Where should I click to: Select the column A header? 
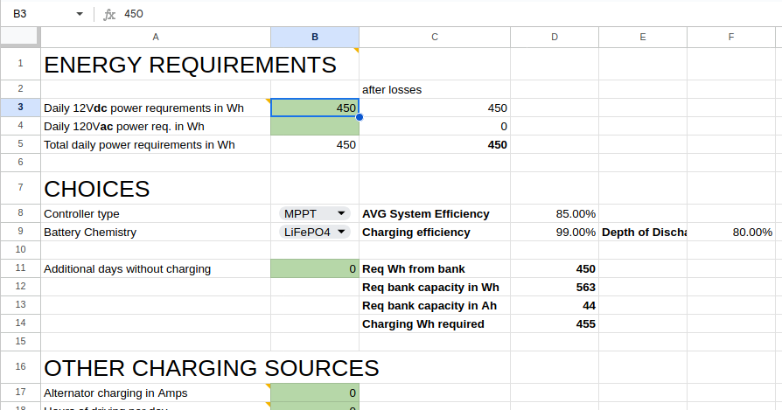[156, 37]
